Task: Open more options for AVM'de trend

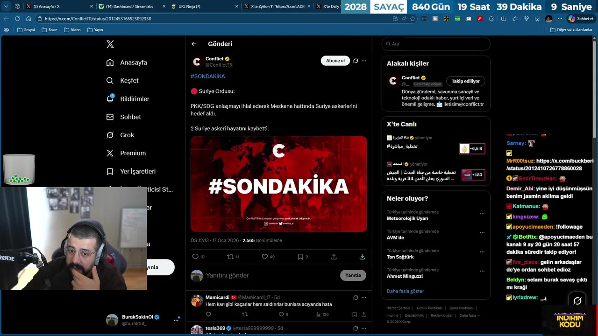Action: click(482, 232)
